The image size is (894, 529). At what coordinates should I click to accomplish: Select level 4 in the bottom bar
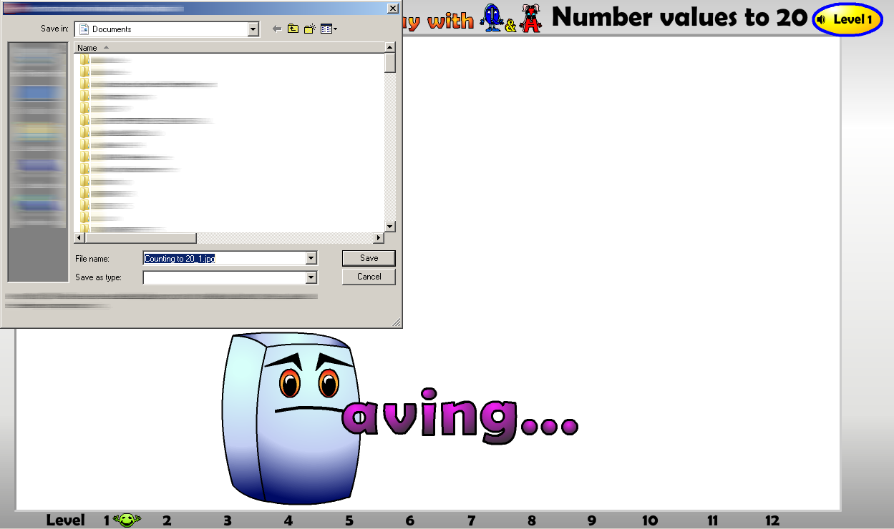coord(288,520)
